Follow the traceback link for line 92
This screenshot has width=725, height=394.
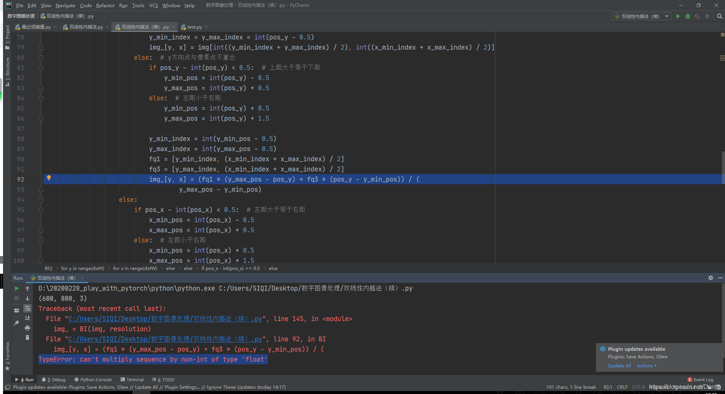[165, 339]
